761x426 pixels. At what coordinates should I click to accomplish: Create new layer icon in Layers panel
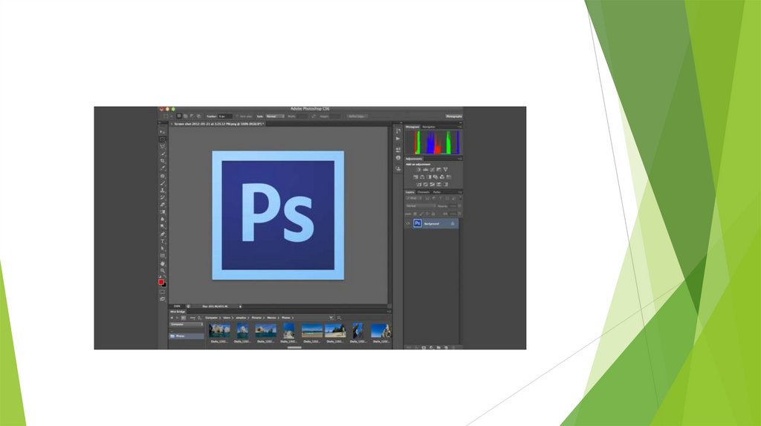pos(446,347)
